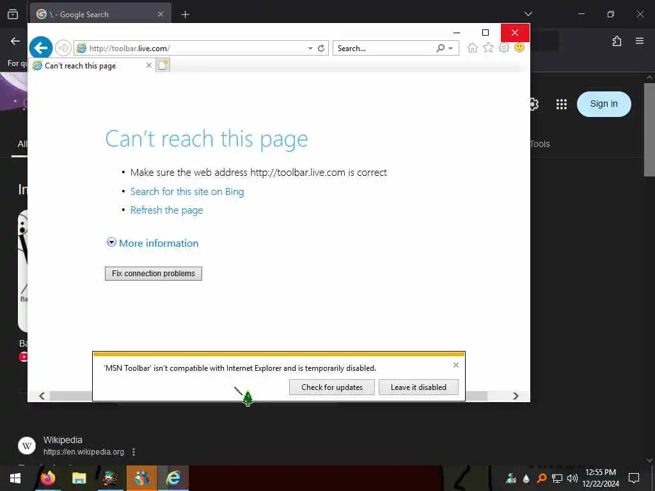The width and height of the screenshot is (655, 491).
Task: Click the Google Sign in button
Action: [604, 104]
